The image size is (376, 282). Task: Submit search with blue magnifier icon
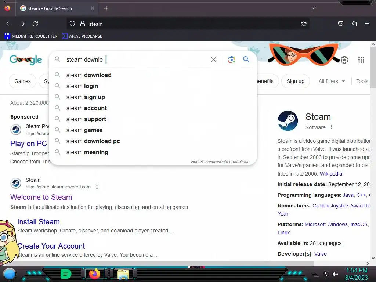(246, 59)
